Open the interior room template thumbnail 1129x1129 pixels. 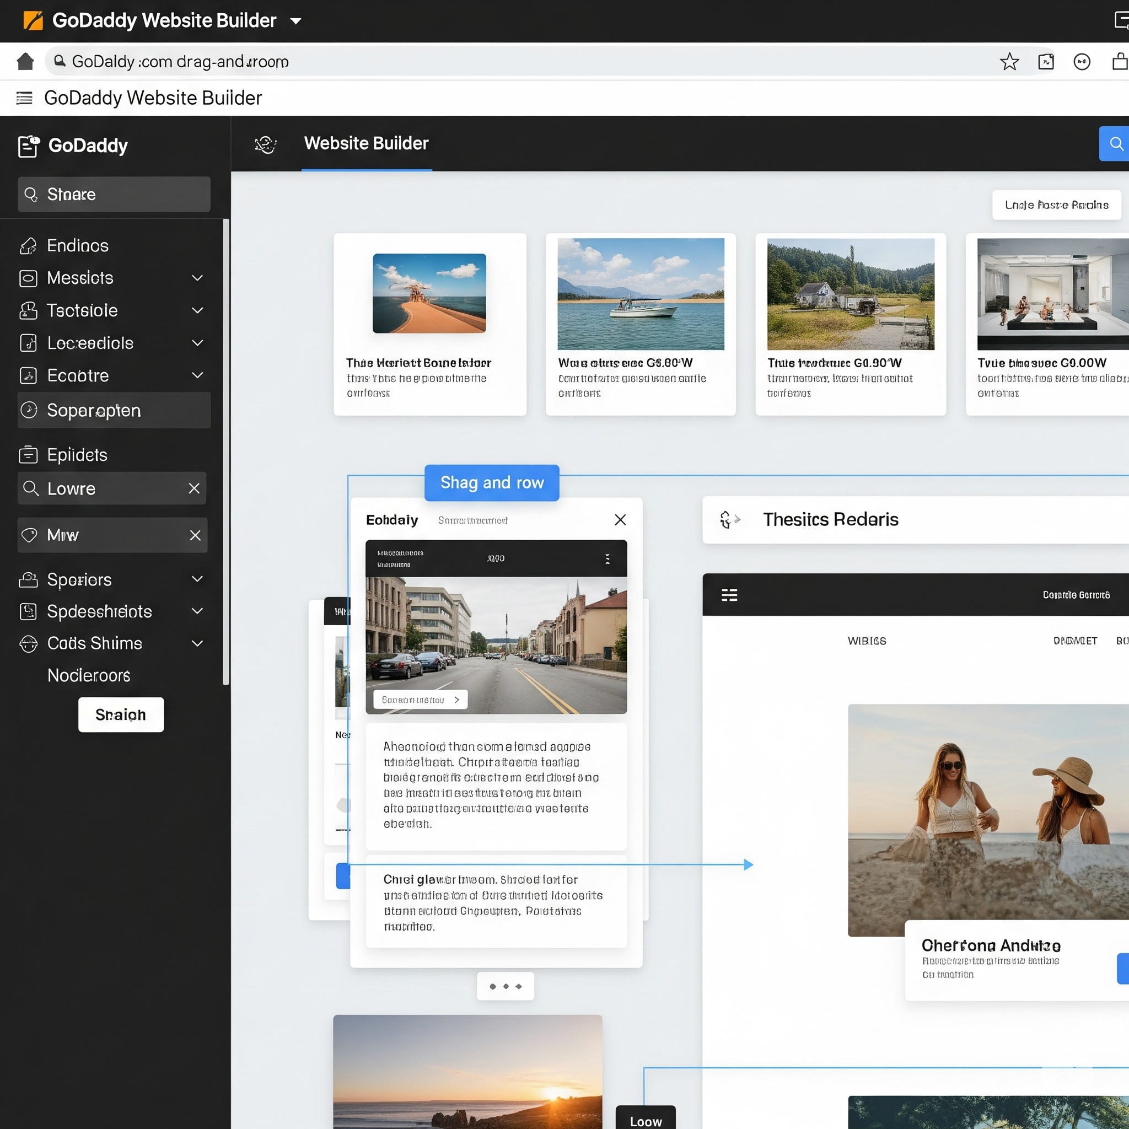point(1053,294)
